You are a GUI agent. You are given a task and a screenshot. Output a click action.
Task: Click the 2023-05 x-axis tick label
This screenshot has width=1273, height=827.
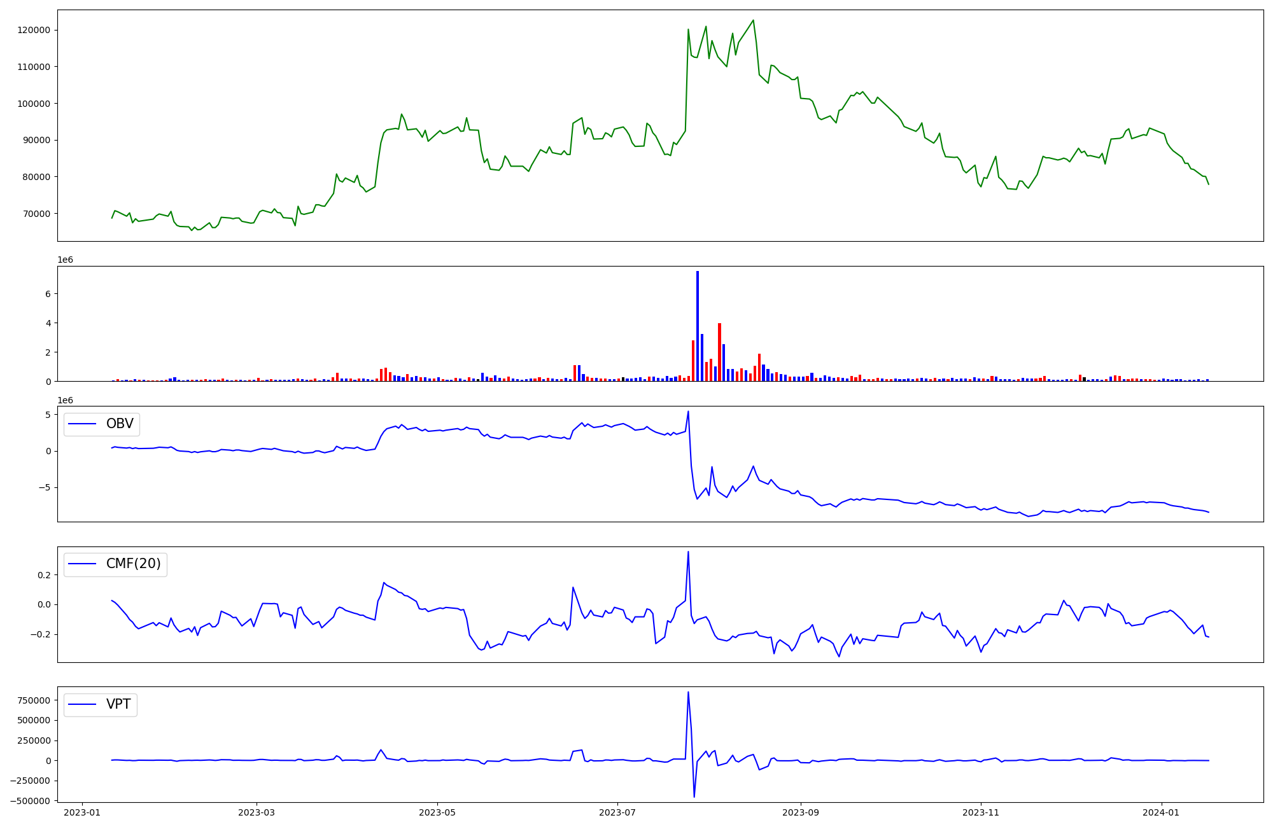click(437, 812)
